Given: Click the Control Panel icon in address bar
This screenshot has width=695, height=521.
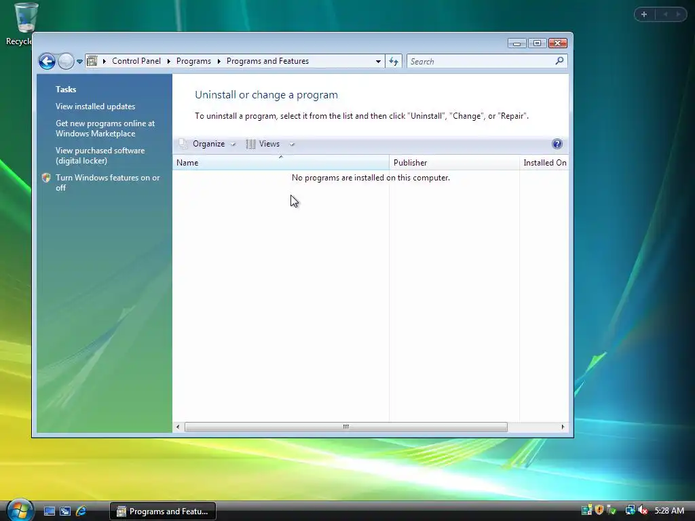Looking at the screenshot, I should point(92,60).
